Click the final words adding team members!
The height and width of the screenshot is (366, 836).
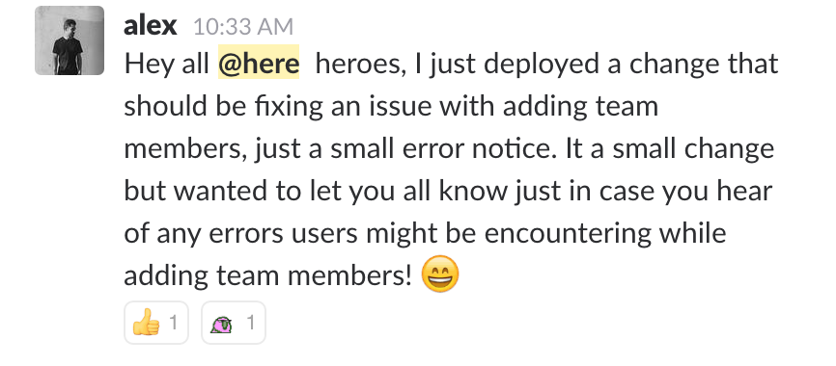coord(268,275)
